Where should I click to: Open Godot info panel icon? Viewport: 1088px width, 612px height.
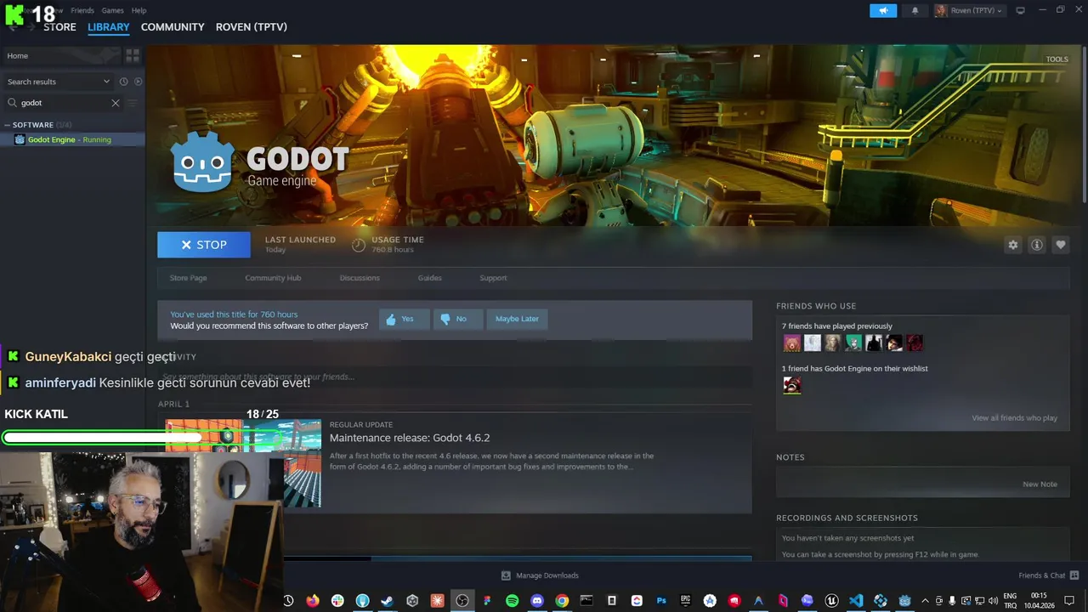(x=1036, y=245)
